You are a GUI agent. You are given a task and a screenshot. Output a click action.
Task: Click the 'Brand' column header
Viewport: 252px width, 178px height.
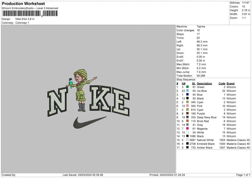point(231,84)
